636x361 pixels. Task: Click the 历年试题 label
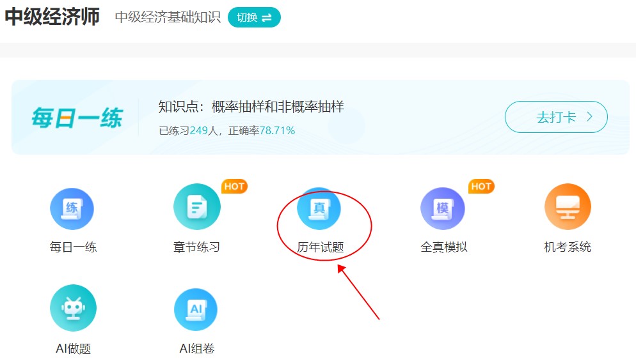click(321, 247)
